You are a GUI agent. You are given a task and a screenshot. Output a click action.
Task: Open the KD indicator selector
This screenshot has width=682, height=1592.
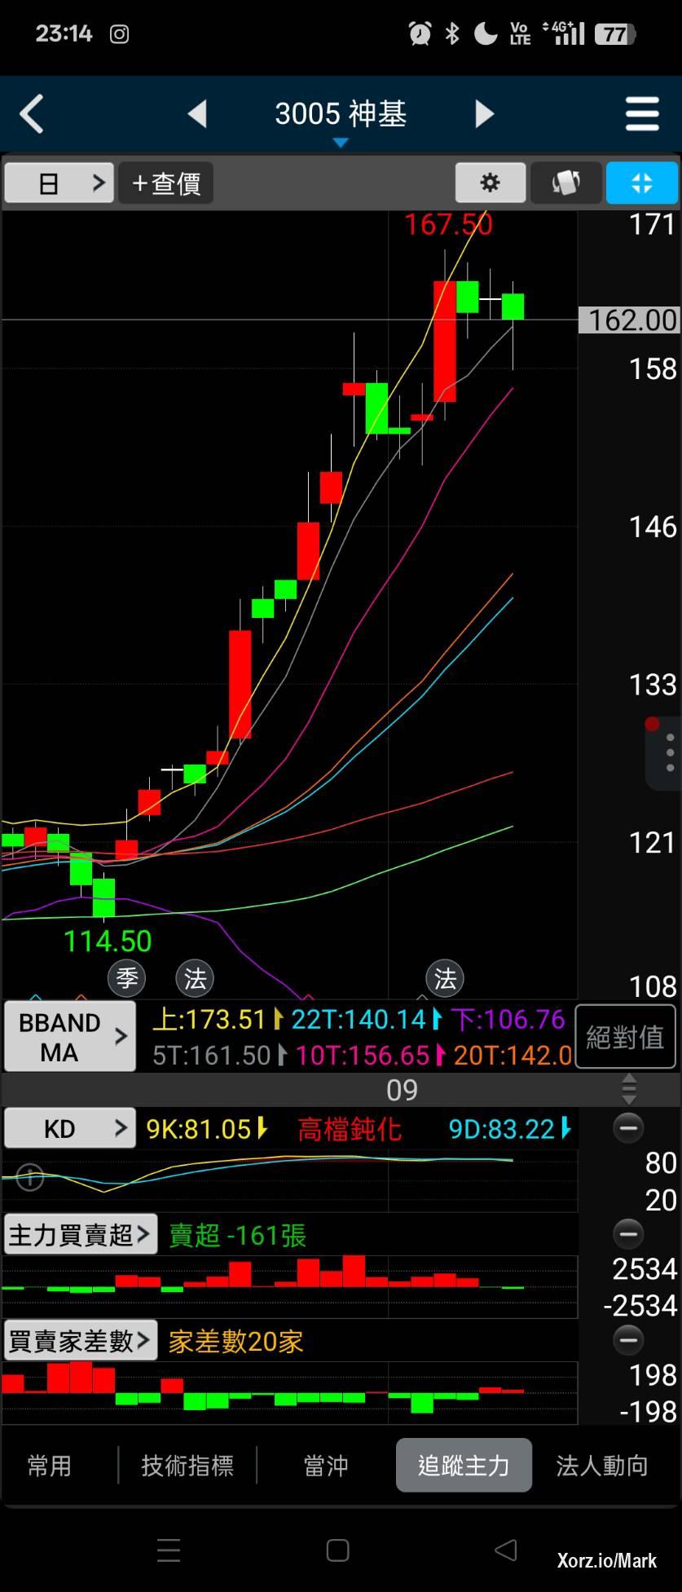pyautogui.click(x=70, y=1128)
